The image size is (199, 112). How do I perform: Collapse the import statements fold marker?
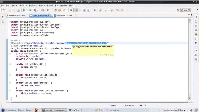pyautogui.click(x=10, y=22)
